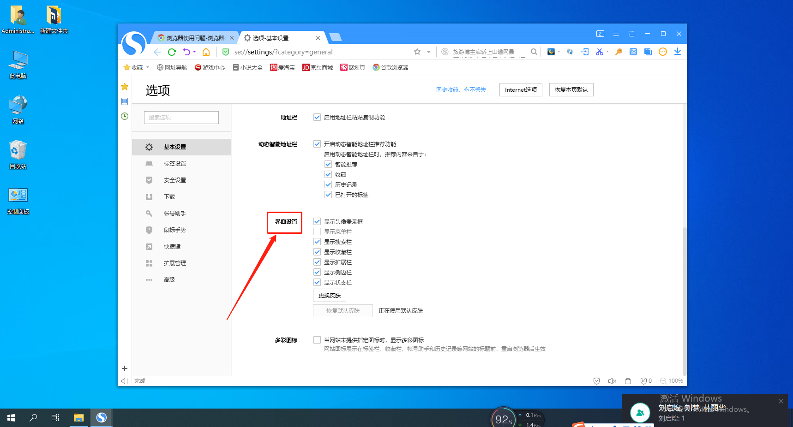Open 高级 settings category

(181, 280)
